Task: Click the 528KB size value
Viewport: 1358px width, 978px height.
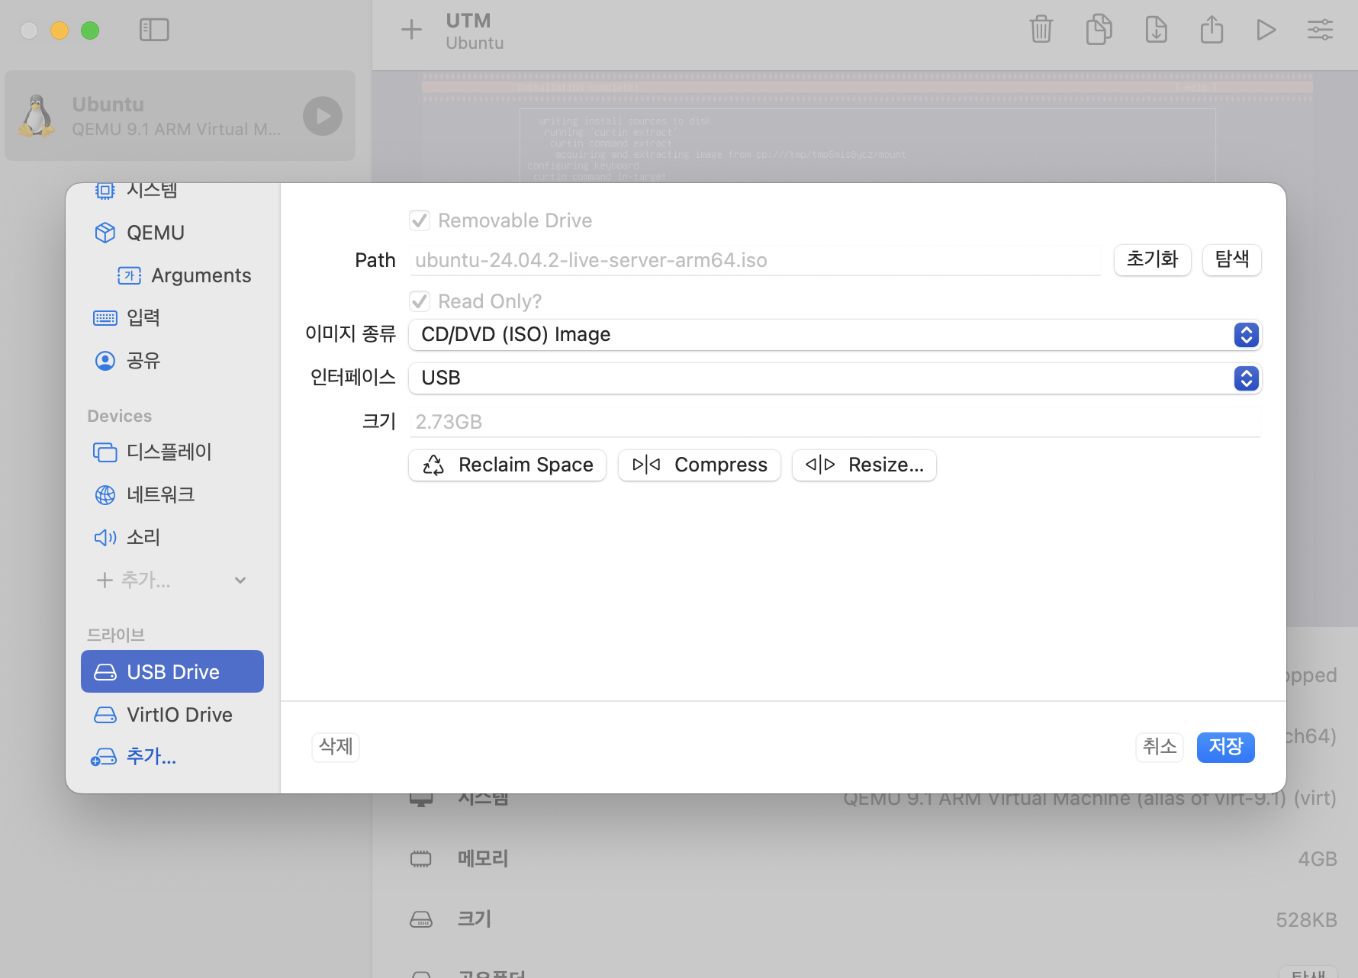Action: coord(1306,920)
